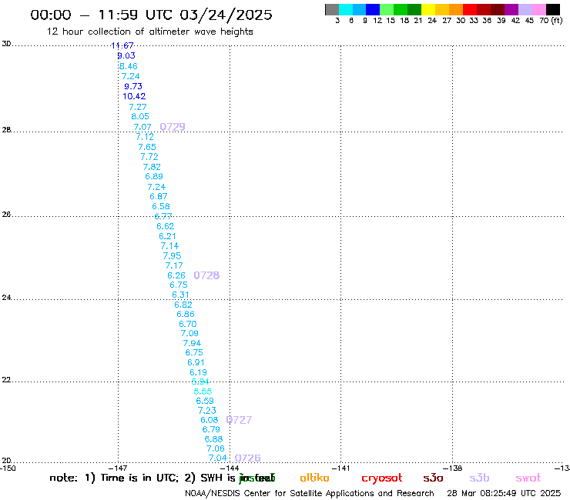This screenshot has height=500, width=570.
Task: Click the 8.46 wave height value
Action: tap(129, 66)
